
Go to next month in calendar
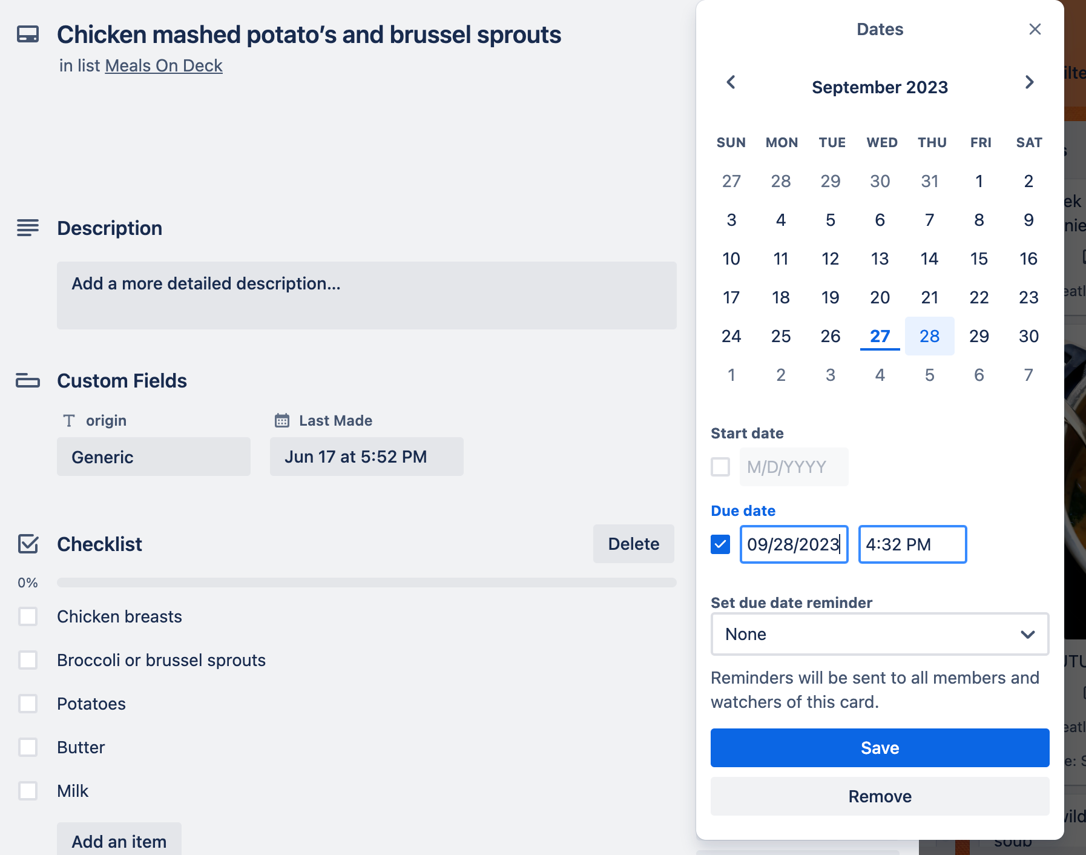point(1029,82)
